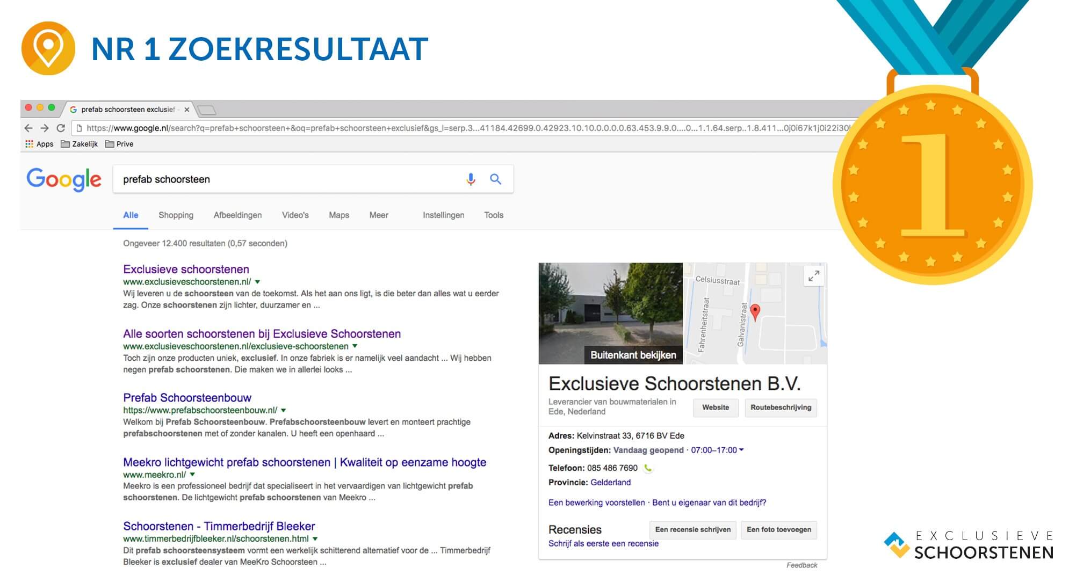This screenshot has width=1069, height=575.
Task: Click the Google logo
Action: 64,179
